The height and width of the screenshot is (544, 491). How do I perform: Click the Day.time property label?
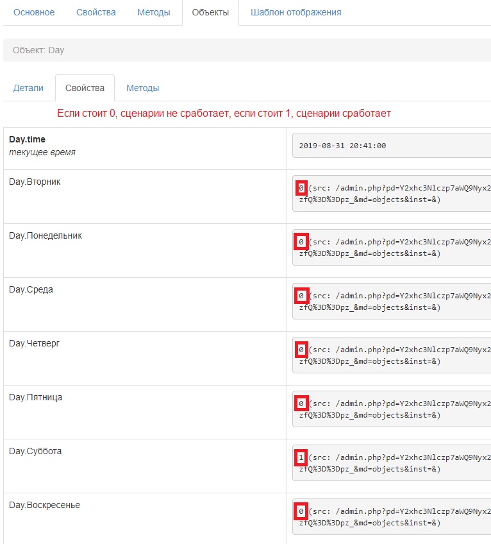pyautogui.click(x=27, y=139)
